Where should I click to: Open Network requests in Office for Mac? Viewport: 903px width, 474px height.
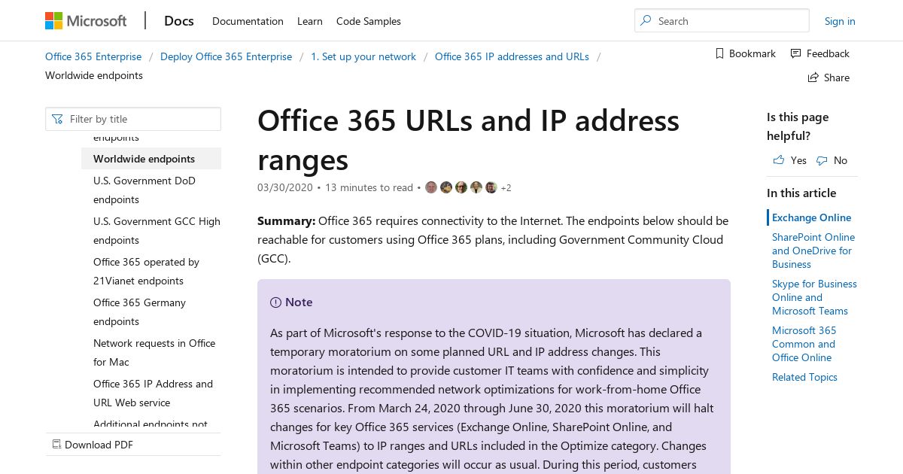pos(154,353)
